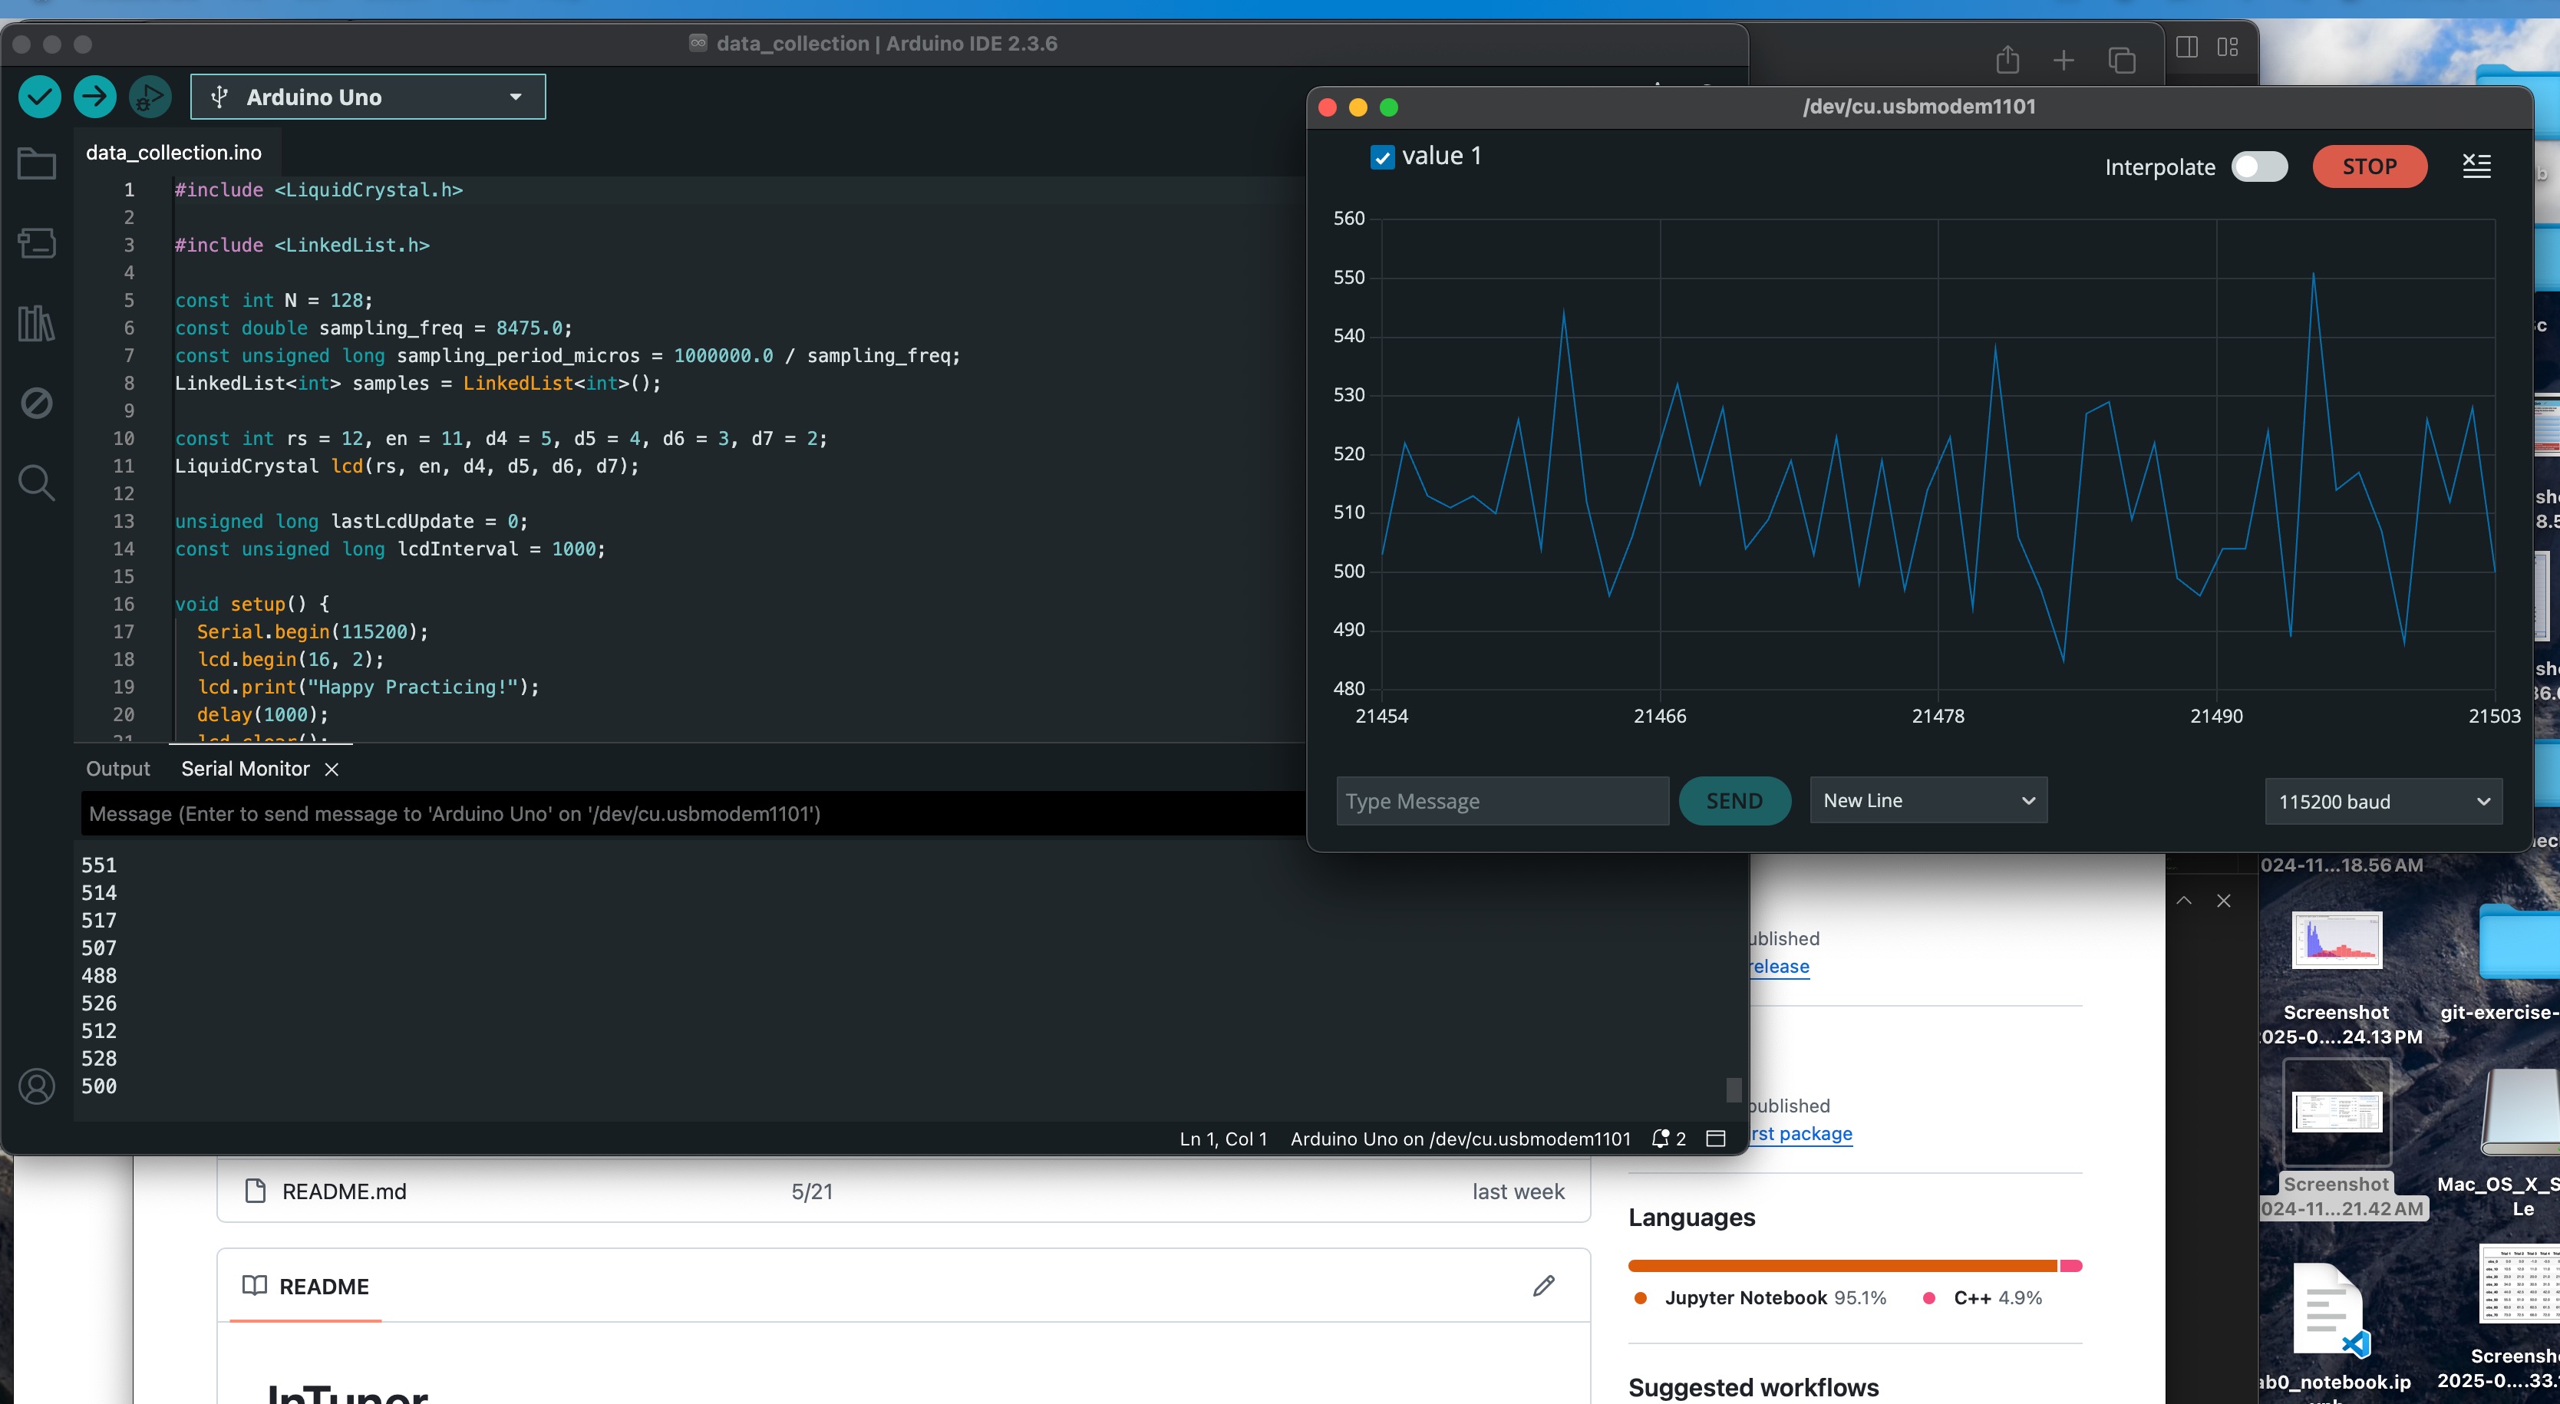Close the panel with X beside chevron
Viewport: 2560px width, 1404px height.
coord(2224,900)
